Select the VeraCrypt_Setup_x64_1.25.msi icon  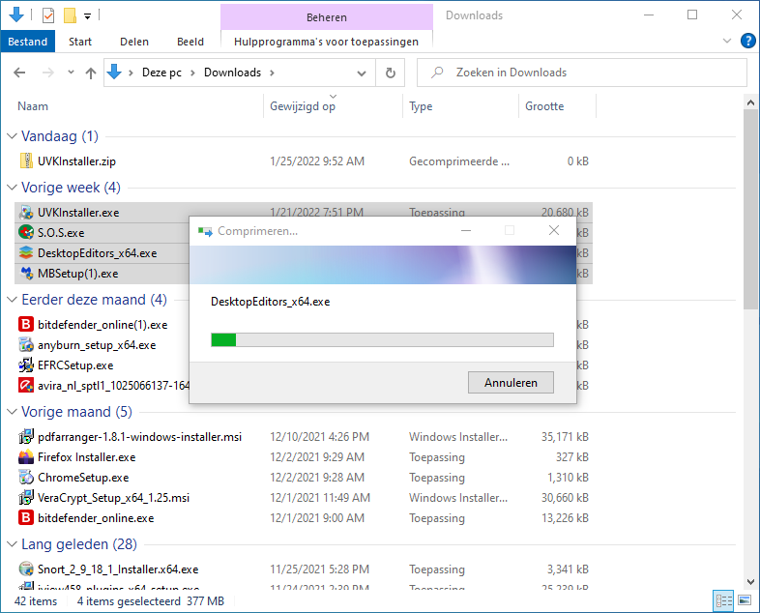[x=26, y=498]
